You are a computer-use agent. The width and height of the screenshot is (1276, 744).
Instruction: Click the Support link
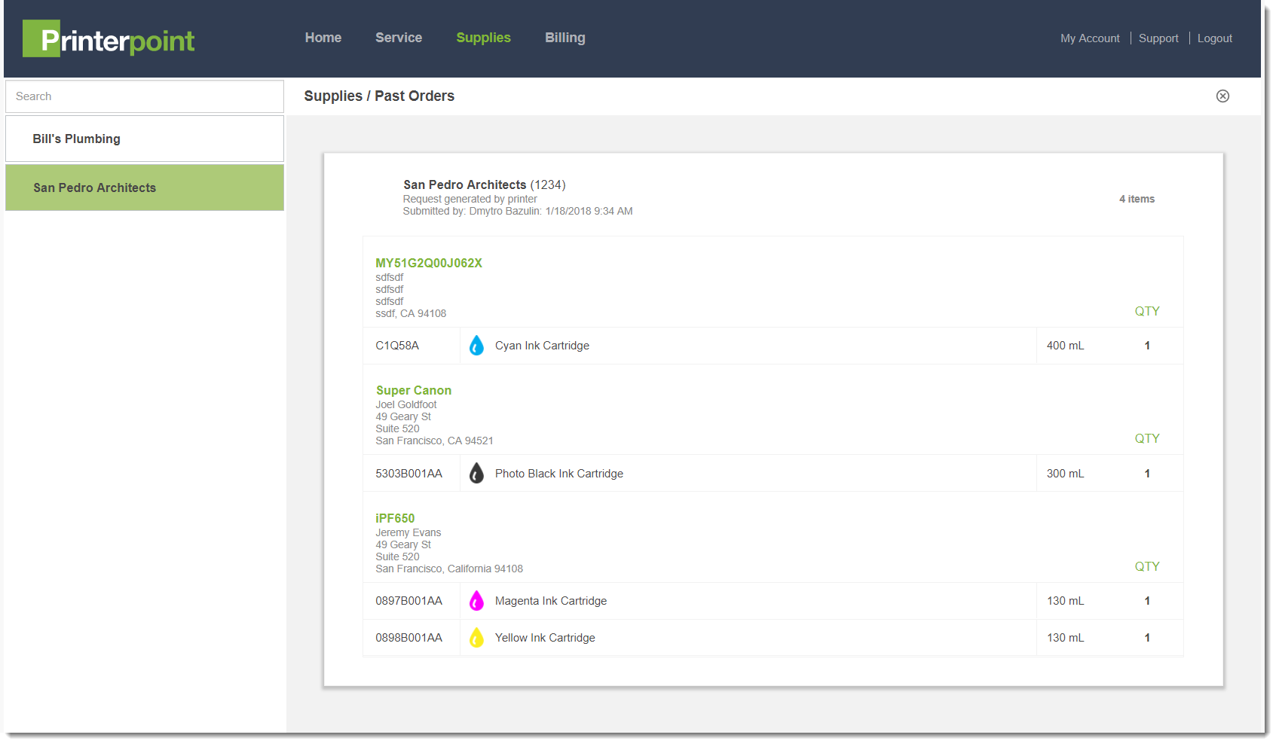(1158, 38)
